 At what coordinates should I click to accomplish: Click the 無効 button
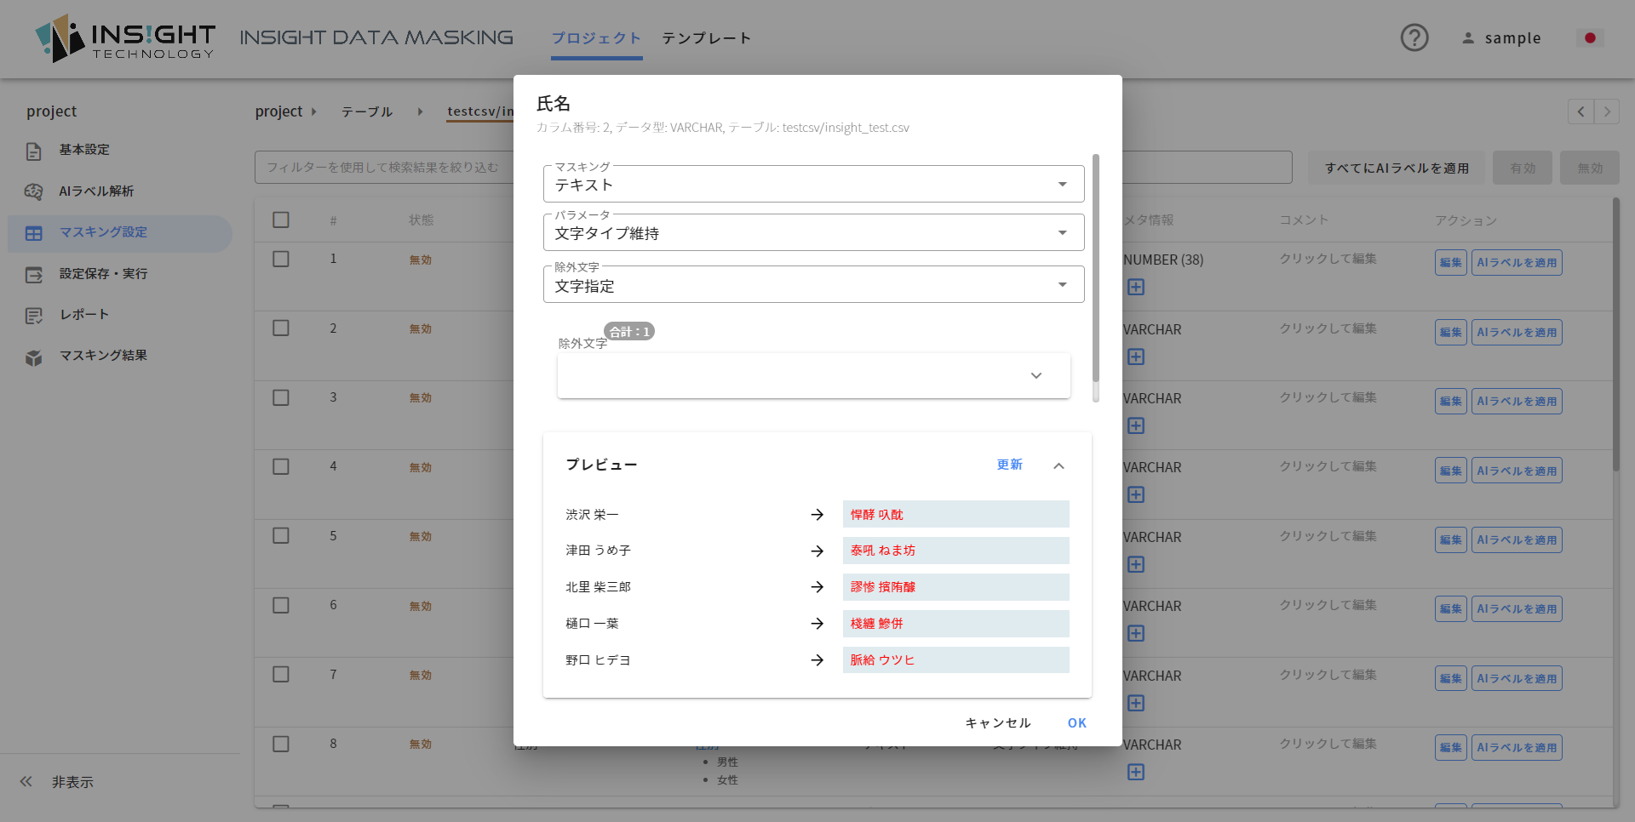[x=1590, y=168]
